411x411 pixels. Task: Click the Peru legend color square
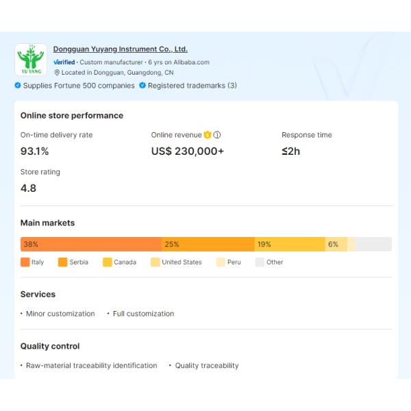(x=221, y=262)
